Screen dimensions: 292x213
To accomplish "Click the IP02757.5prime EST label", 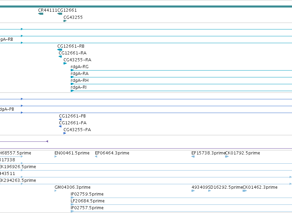I will [x=87, y=208].
